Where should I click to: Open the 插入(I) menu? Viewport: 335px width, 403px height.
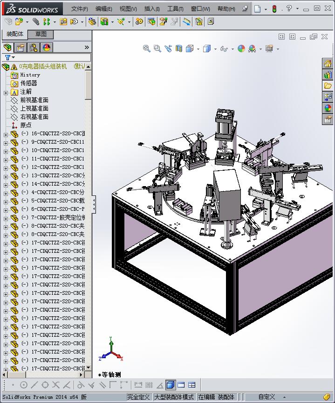[152, 9]
